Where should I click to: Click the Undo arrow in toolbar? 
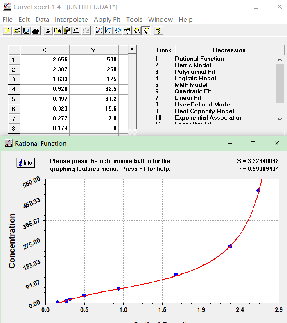tap(76, 31)
